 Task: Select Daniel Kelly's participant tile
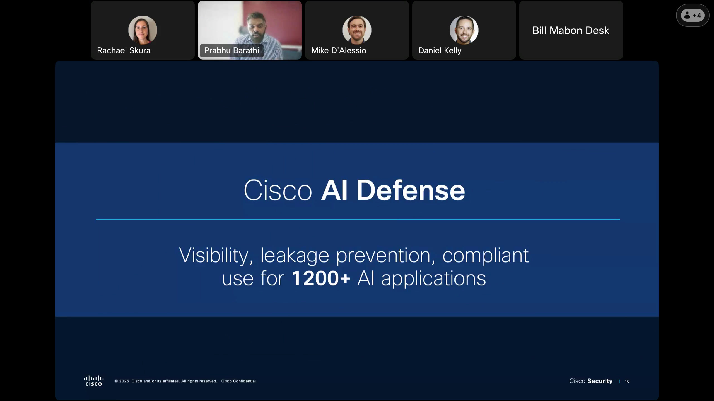[x=464, y=30]
